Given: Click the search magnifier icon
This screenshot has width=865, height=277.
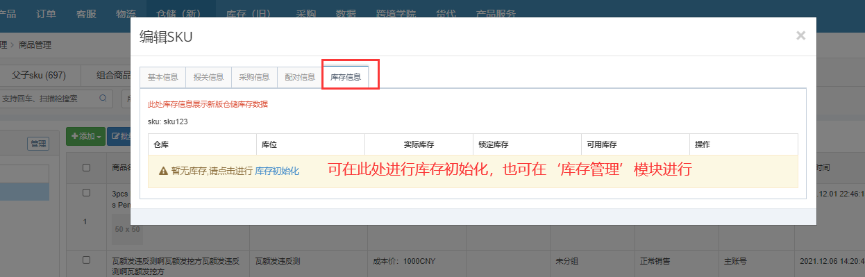Looking at the screenshot, I should (103, 99).
